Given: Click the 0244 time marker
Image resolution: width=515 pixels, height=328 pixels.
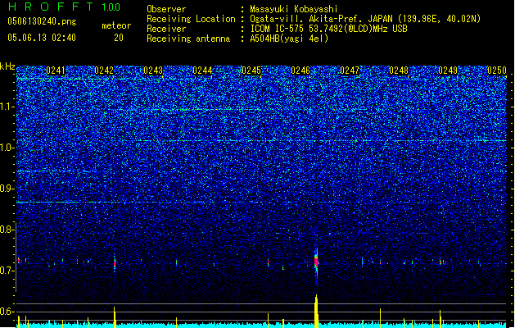Looking at the screenshot, I should point(202,71).
